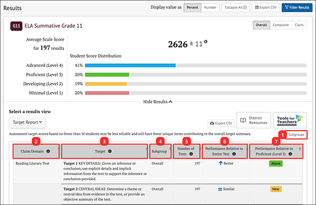Screen dimensions: 316x205
Task: Select the Target 2 CENTRAL IDEAS description
Action: coord(104,194)
